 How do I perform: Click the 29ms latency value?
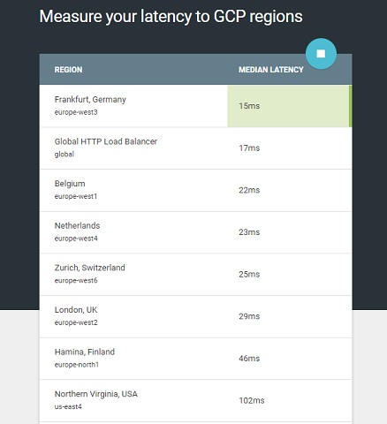(x=249, y=316)
